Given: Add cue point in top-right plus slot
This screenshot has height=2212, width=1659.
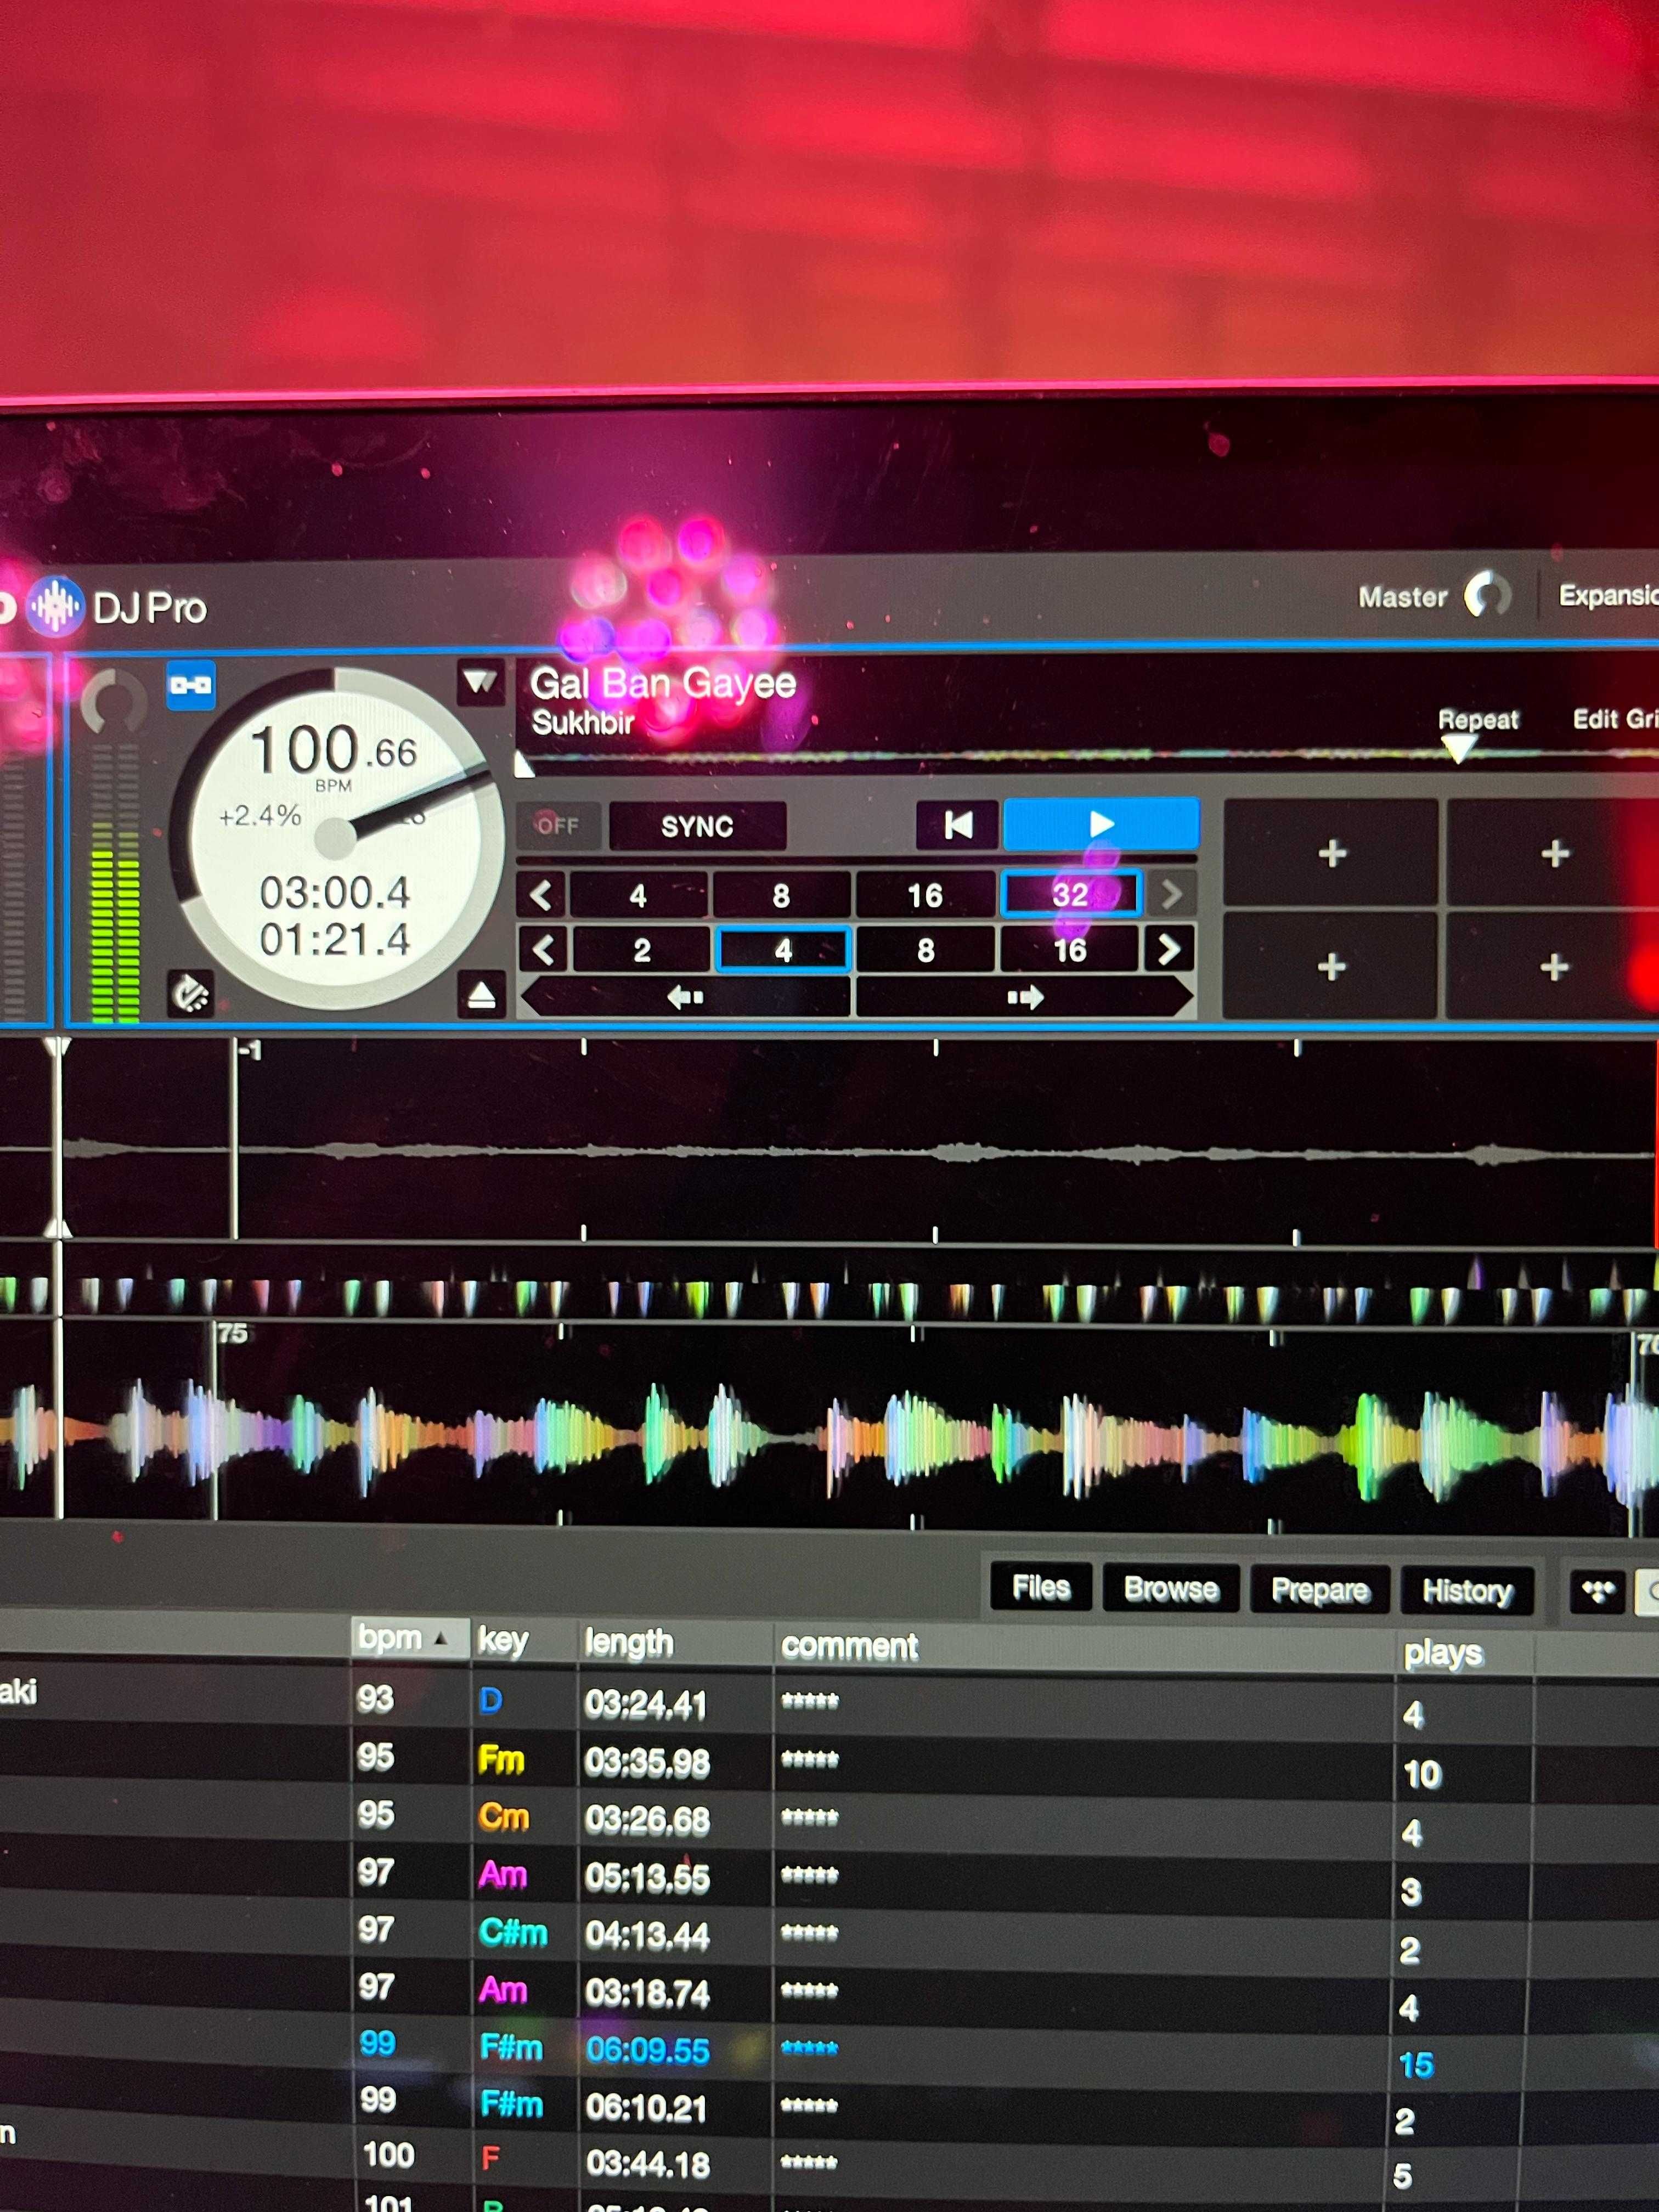Looking at the screenshot, I should point(1553,852).
